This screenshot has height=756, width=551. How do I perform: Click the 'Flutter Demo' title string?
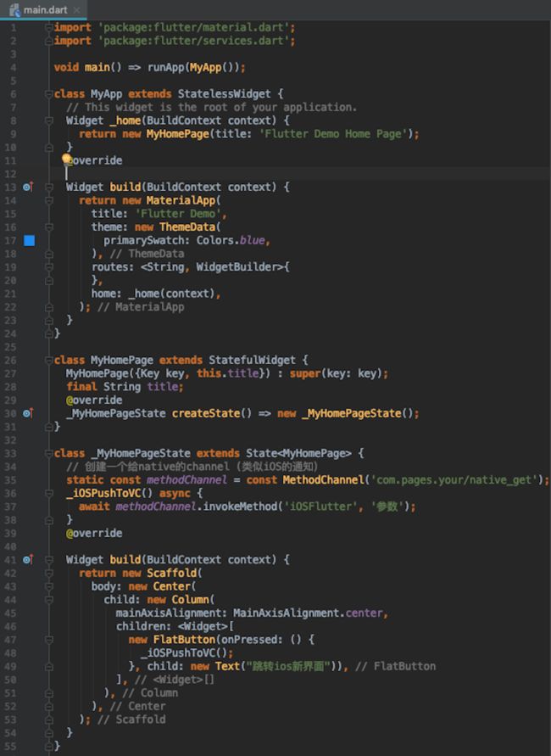[x=178, y=214]
